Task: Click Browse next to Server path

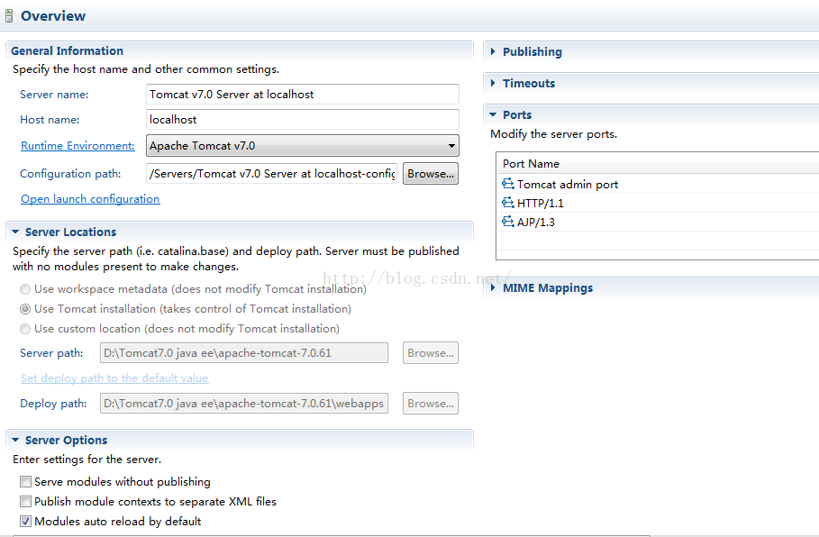Action: (x=431, y=352)
